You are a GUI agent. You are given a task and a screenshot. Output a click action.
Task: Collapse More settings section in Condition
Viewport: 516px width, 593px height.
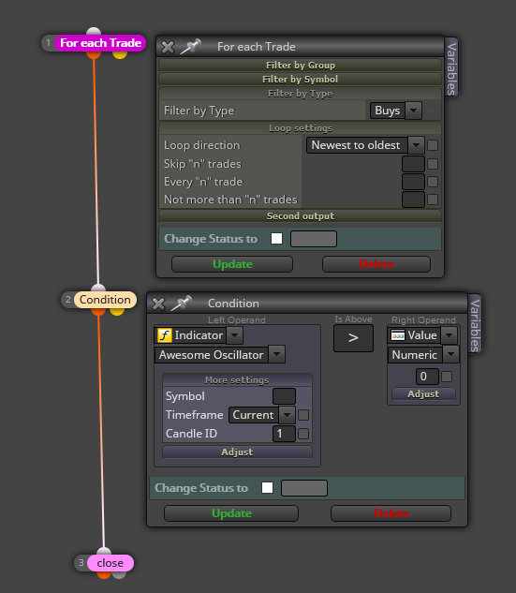tap(237, 380)
